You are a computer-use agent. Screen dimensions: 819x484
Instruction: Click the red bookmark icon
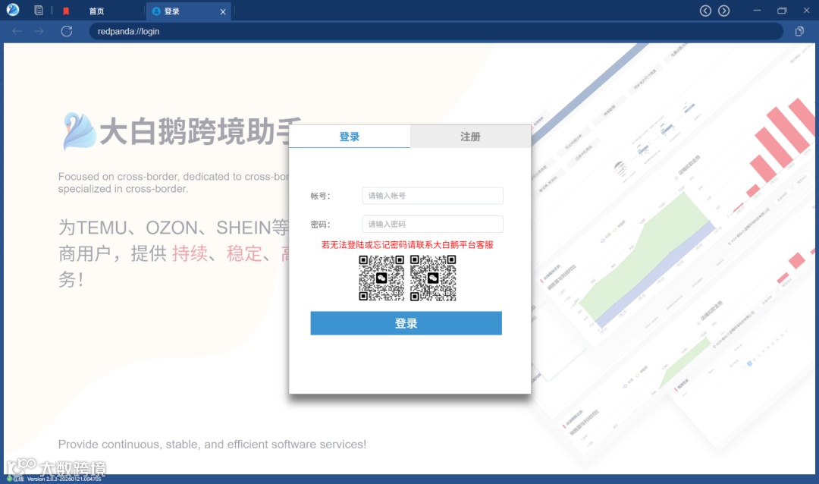pos(66,11)
